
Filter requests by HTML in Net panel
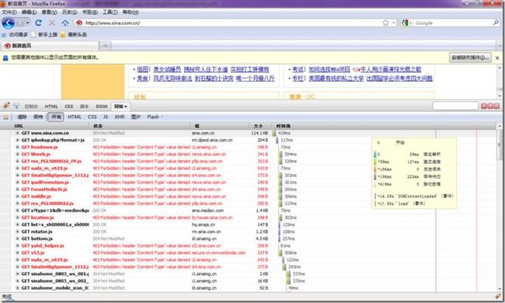pos(75,117)
